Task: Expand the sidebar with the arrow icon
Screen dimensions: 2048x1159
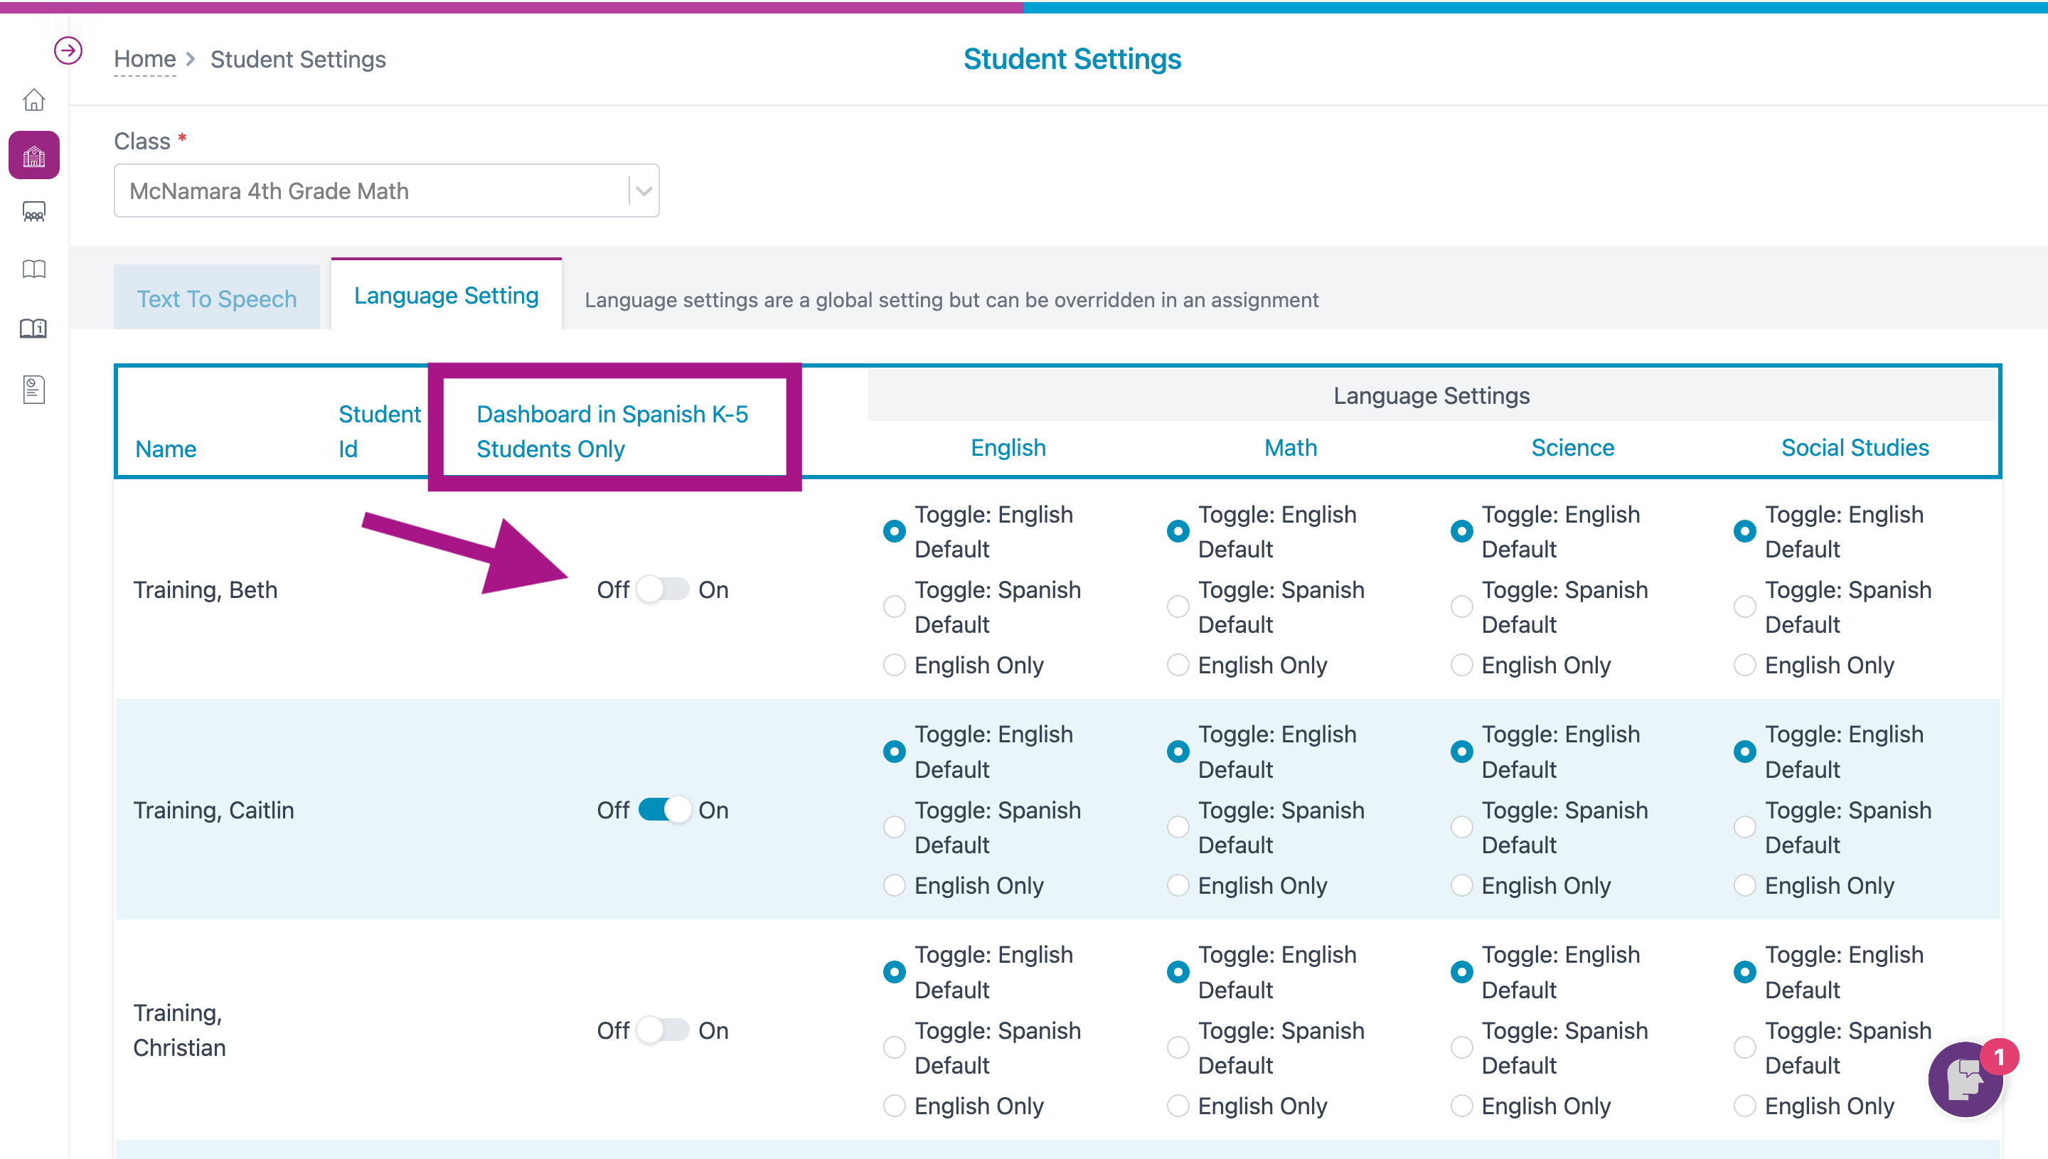Action: (x=68, y=51)
